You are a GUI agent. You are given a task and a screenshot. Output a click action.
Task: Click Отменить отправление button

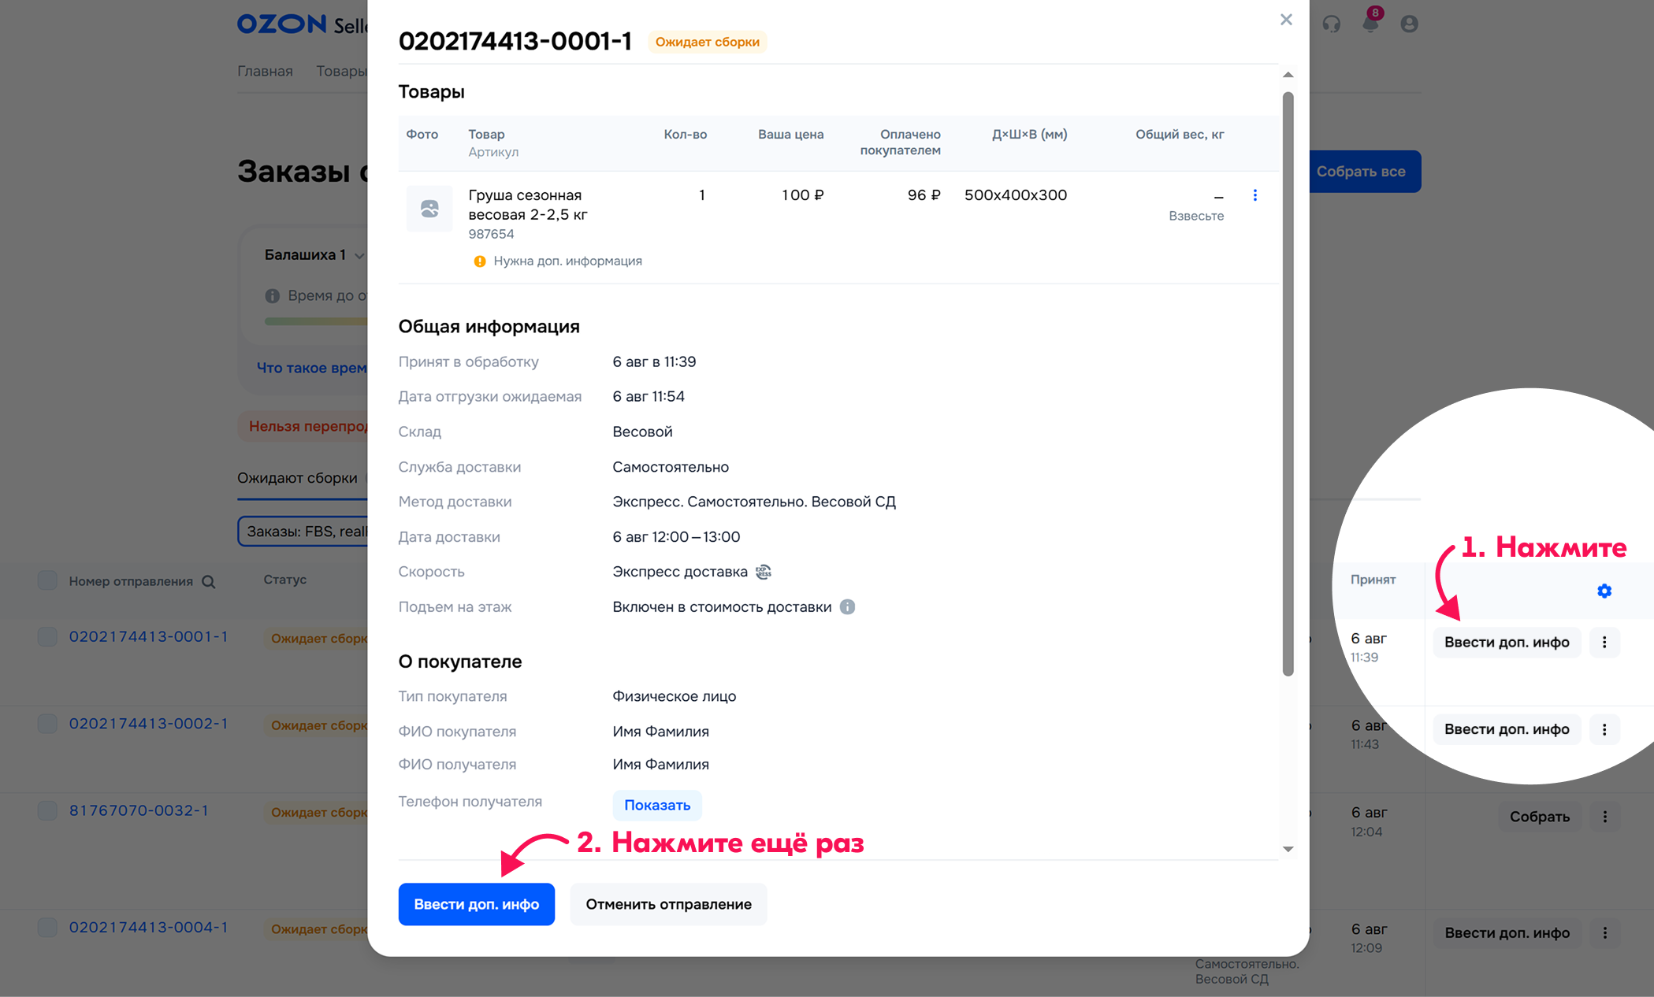pyautogui.click(x=668, y=904)
